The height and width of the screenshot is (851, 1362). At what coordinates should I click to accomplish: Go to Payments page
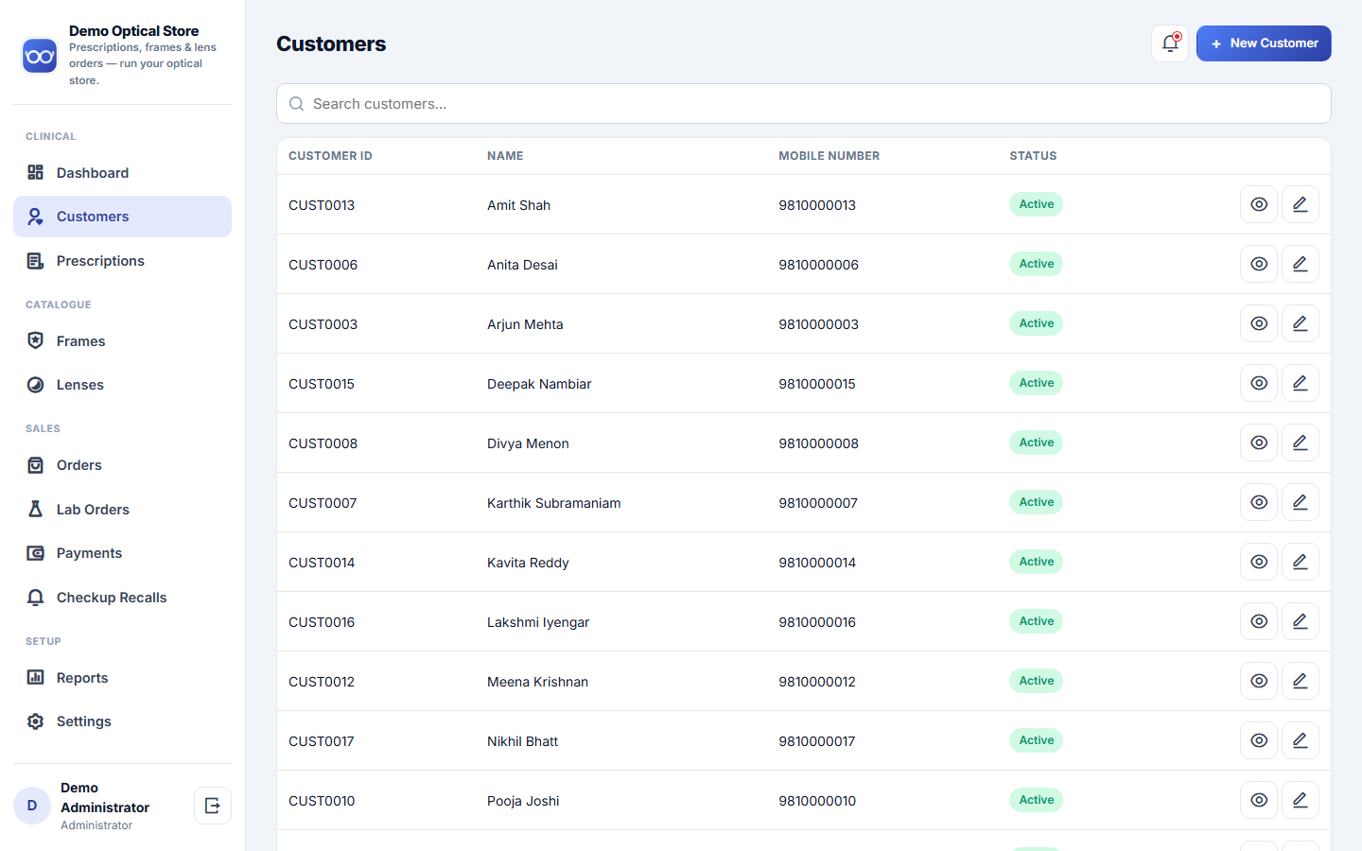coord(122,553)
